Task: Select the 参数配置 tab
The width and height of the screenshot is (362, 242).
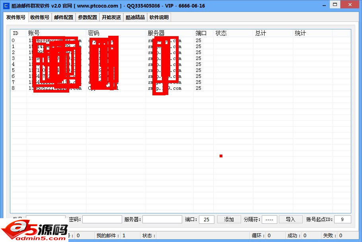Action: pyautogui.click(x=88, y=17)
